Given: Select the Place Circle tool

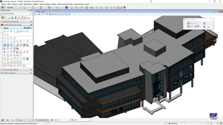Looking at the screenshot, I should (x=4, y=41).
